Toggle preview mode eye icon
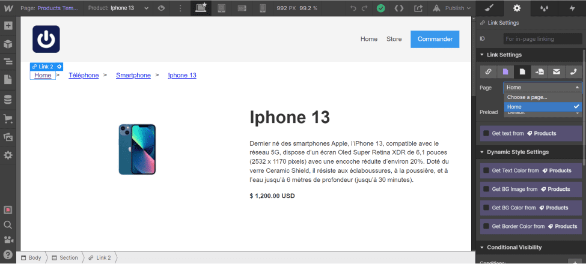586x264 pixels. [161, 8]
